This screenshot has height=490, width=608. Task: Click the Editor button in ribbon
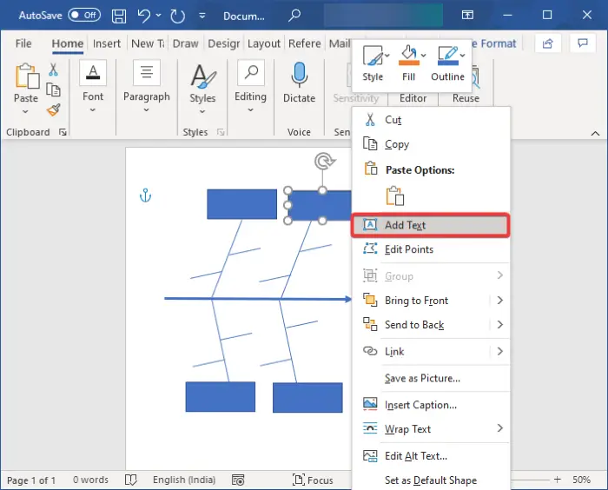coord(413,98)
